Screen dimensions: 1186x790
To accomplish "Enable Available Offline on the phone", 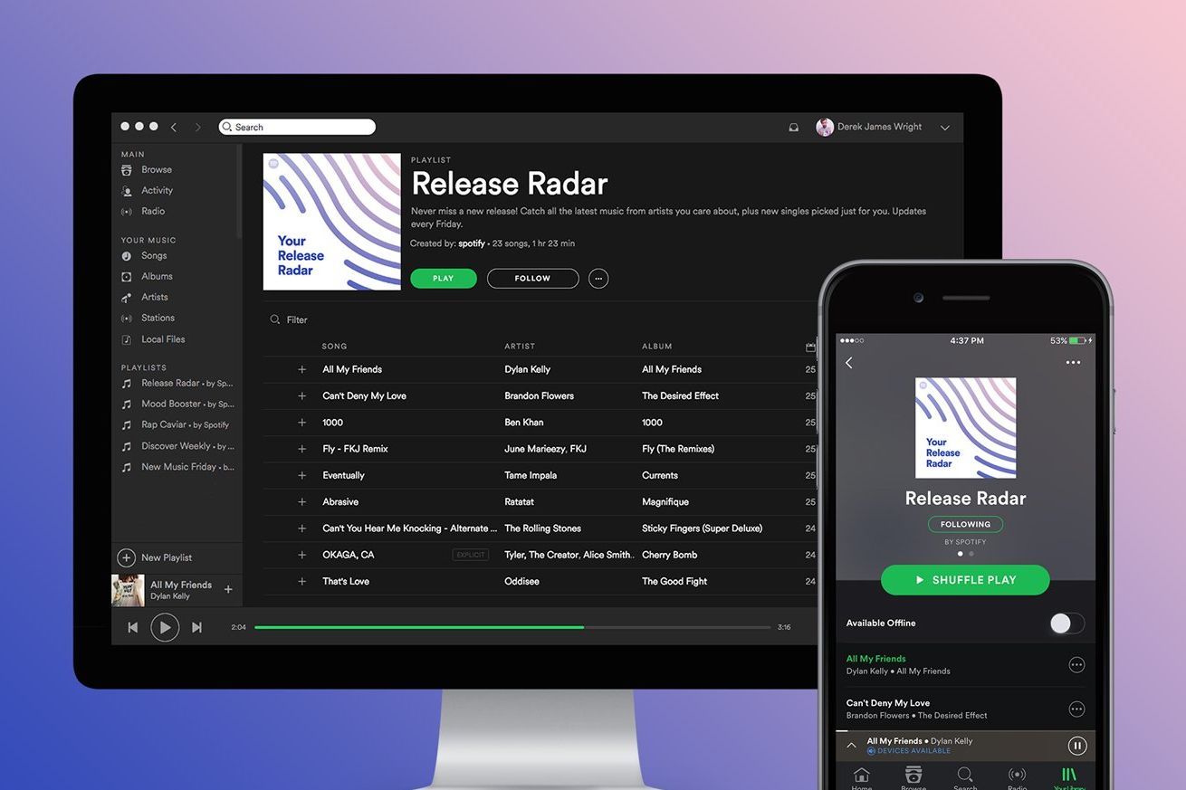I will (x=1066, y=623).
